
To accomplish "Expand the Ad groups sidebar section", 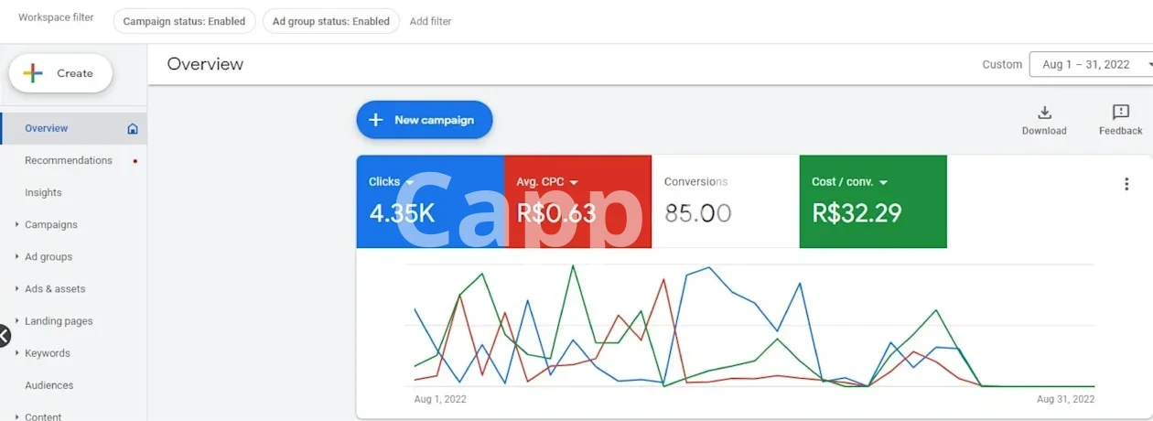I will pyautogui.click(x=17, y=257).
